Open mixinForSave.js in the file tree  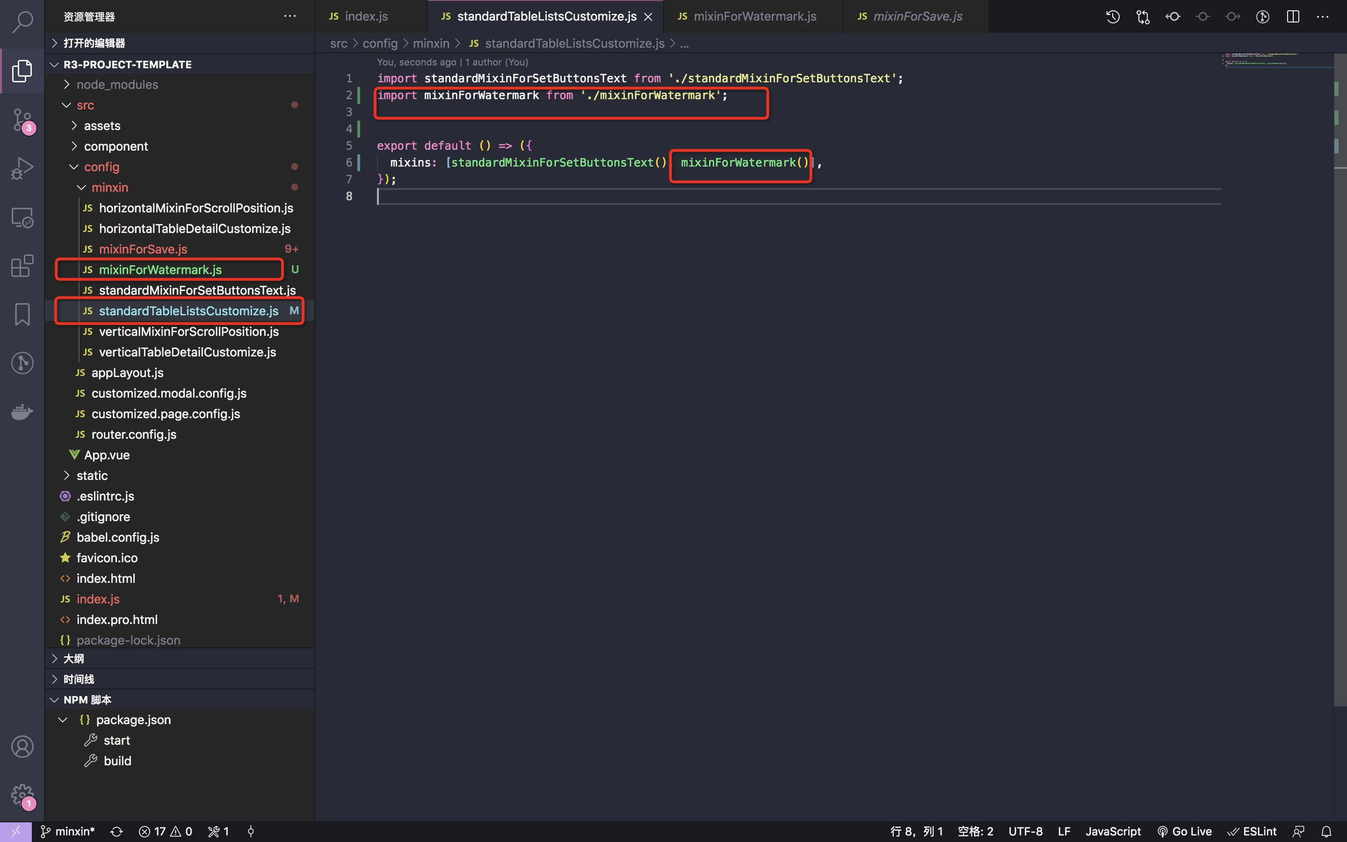coord(179,249)
